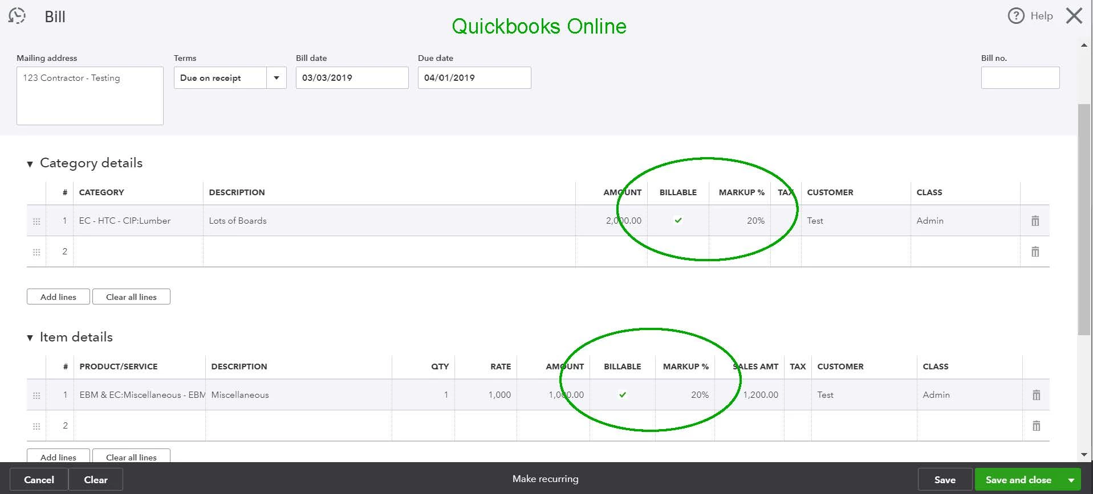Click the vertical scrollbar thumb
Viewport: 1093px width, 494px height.
[1084, 219]
